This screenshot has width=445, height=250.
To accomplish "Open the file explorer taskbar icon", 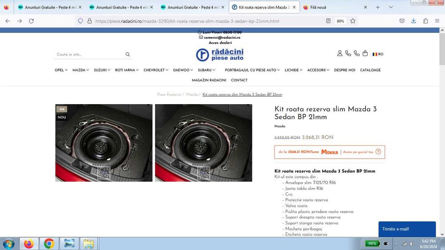I will pos(89,244).
